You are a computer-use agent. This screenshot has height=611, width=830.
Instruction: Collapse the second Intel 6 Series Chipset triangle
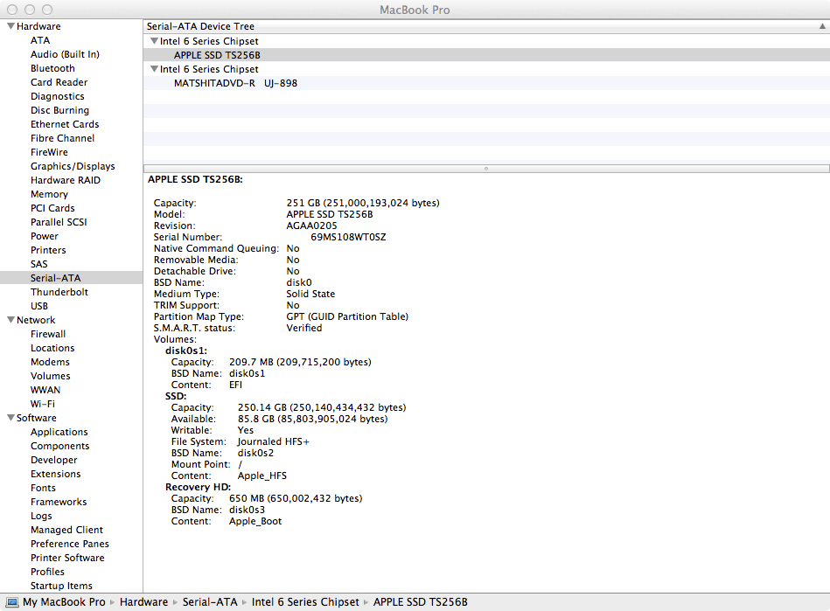coord(154,69)
